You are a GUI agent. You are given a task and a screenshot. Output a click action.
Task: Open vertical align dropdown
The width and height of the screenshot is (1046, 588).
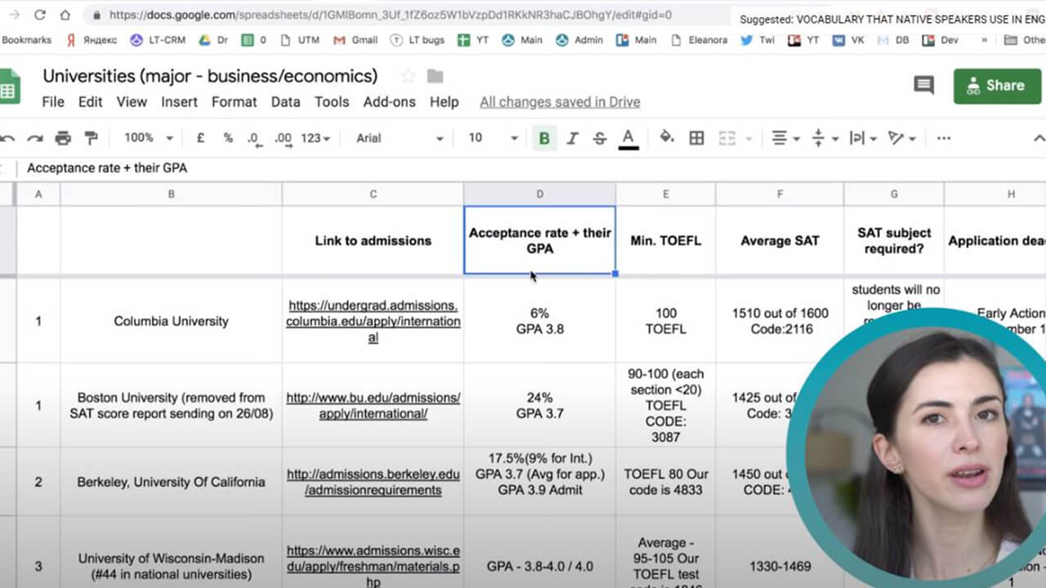[824, 138]
